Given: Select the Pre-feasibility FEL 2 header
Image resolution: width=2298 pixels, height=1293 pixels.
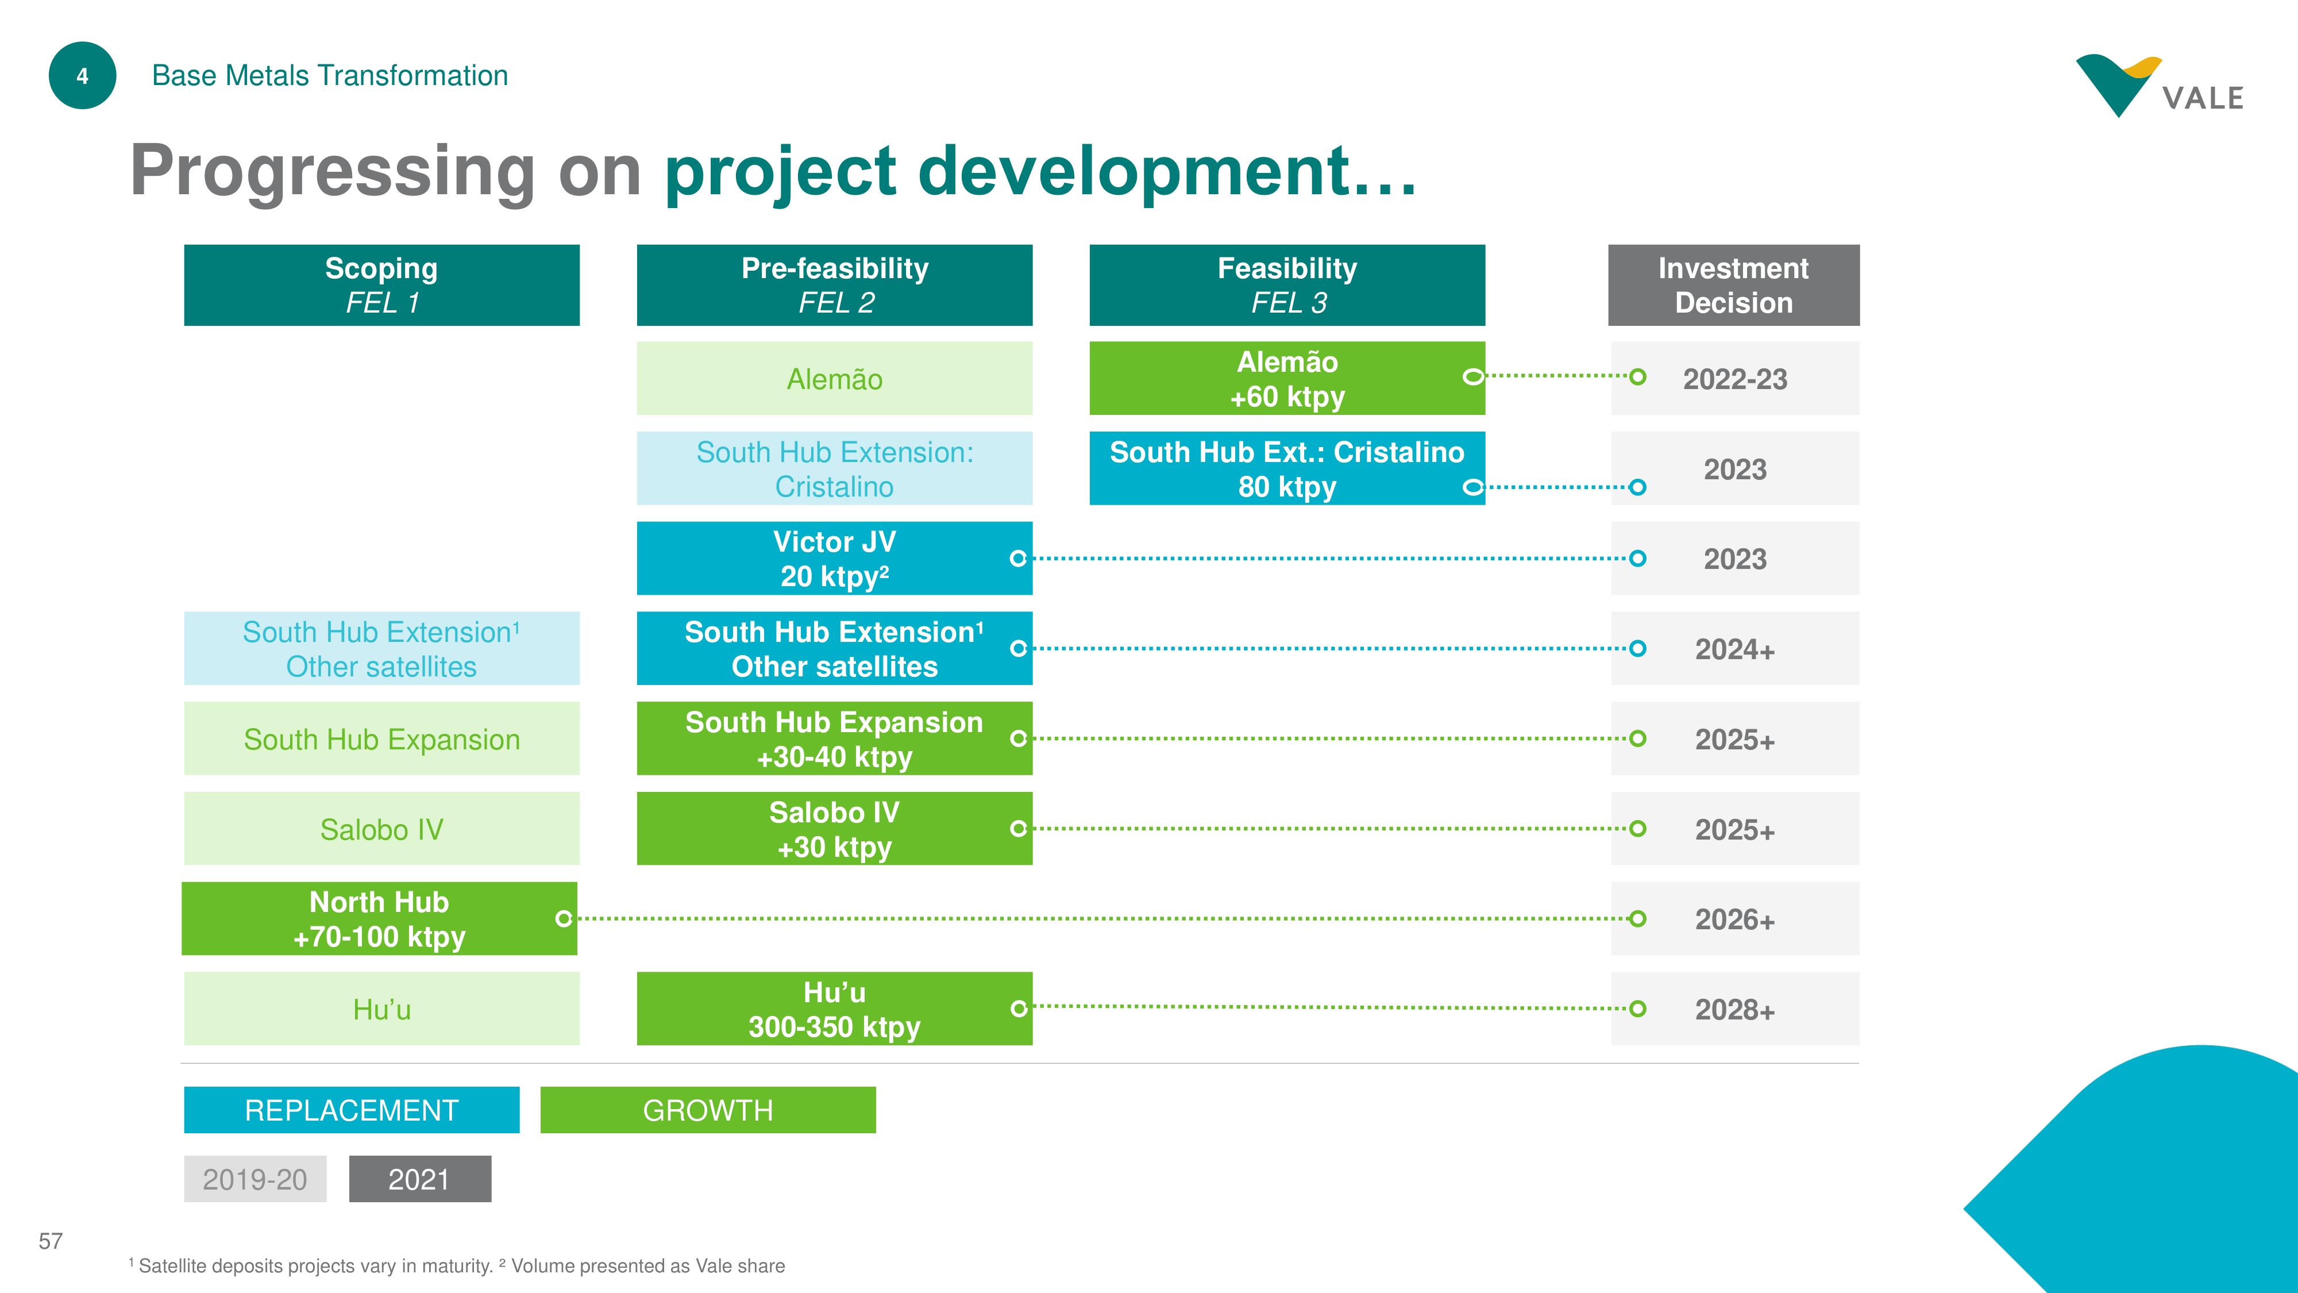Looking at the screenshot, I should click(x=834, y=286).
